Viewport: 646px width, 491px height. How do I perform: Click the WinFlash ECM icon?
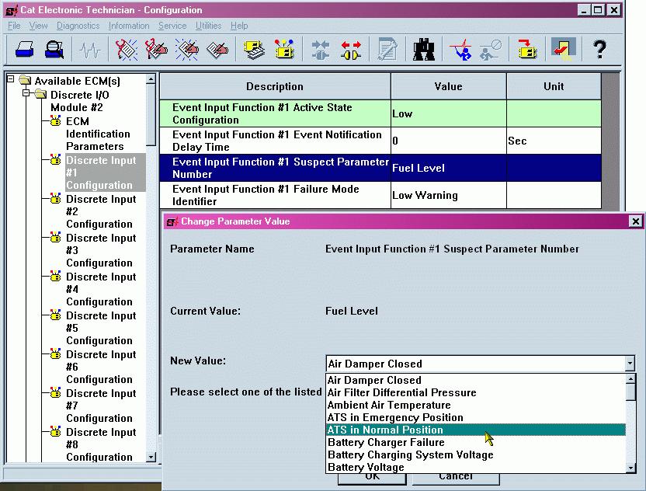pos(527,49)
